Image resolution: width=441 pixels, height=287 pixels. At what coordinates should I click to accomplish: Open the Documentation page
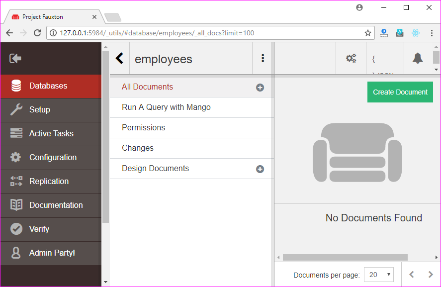51,205
